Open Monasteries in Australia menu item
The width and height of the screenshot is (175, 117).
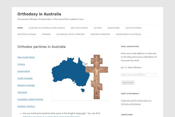(x=128, y=34)
